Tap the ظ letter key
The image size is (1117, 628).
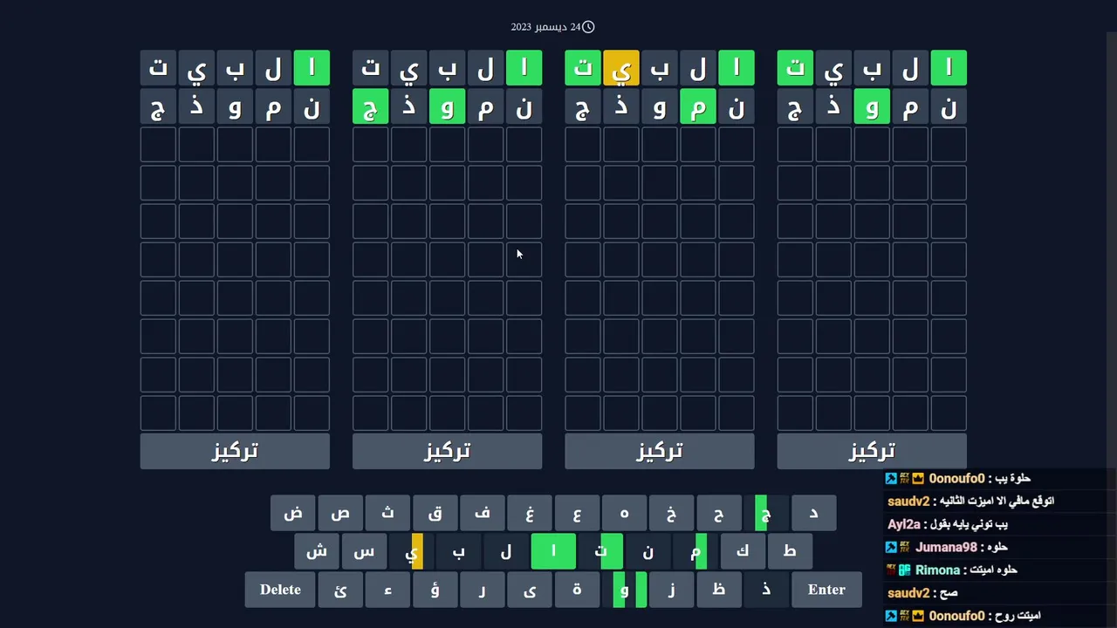coord(717,590)
